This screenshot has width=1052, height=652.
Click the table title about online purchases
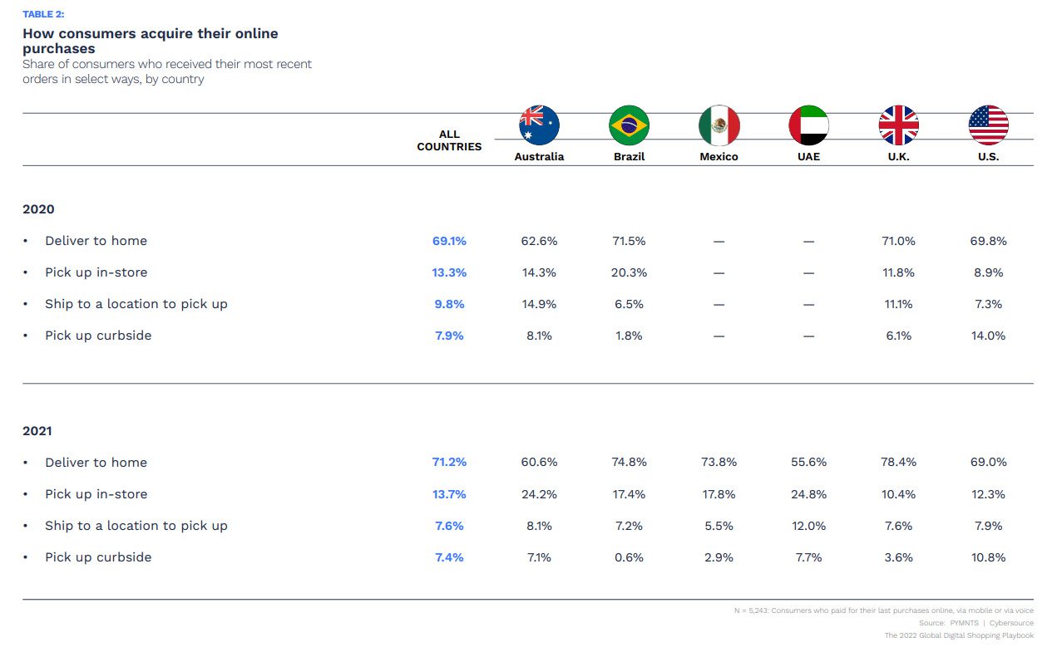150,41
